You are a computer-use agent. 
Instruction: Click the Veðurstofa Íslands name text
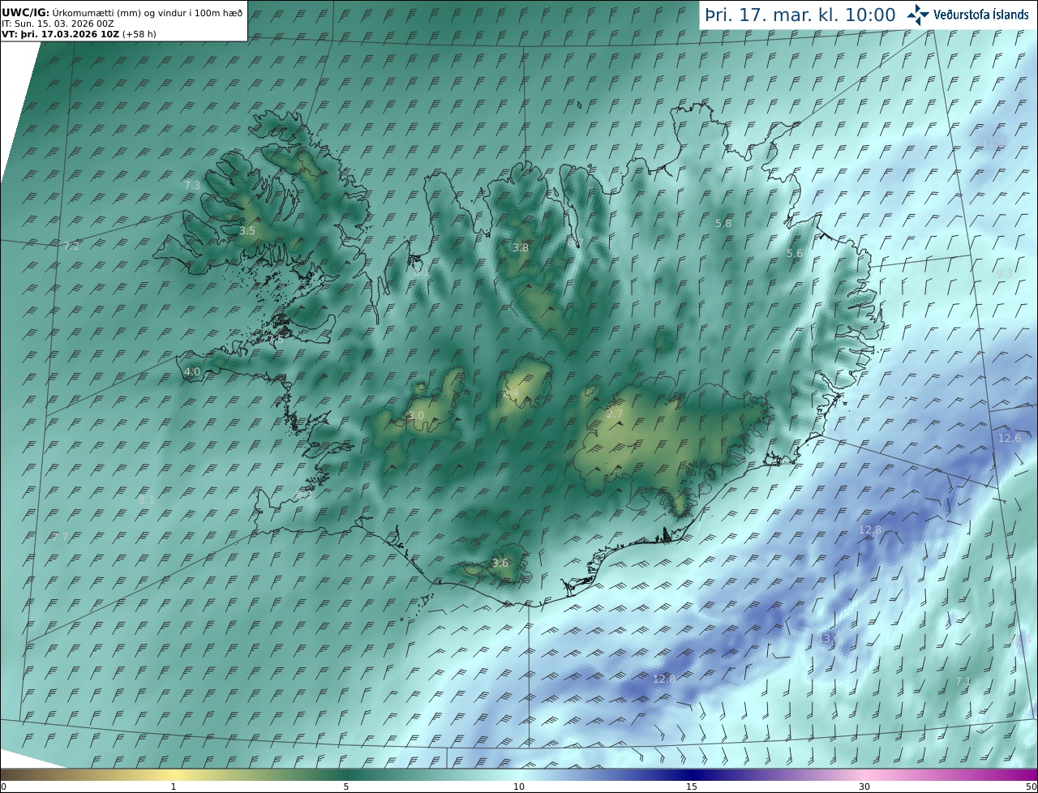pyautogui.click(x=980, y=15)
